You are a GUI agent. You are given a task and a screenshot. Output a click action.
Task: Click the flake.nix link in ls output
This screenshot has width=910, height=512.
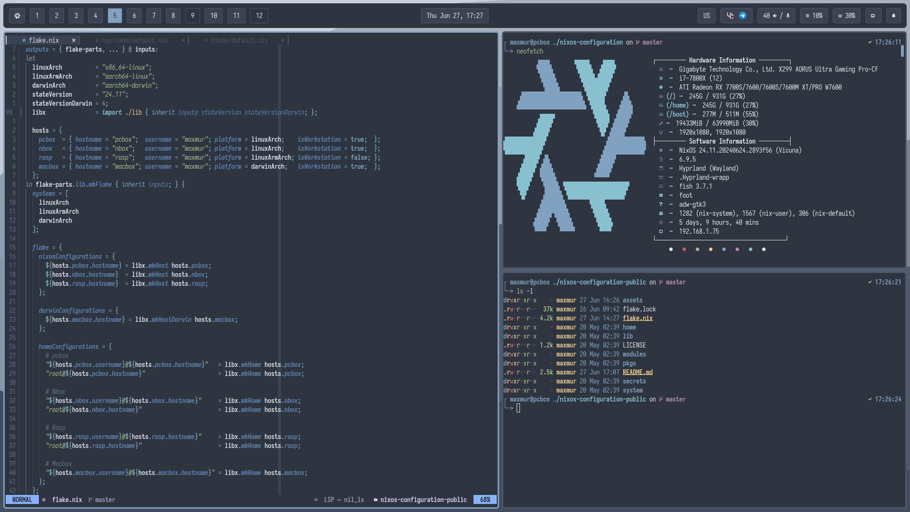(637, 318)
